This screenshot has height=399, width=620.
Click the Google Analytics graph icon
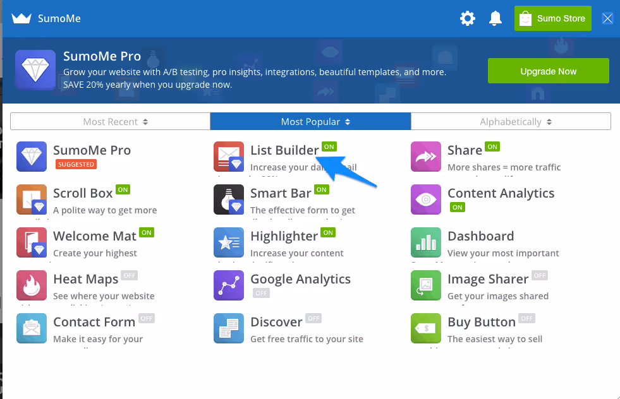(x=228, y=285)
